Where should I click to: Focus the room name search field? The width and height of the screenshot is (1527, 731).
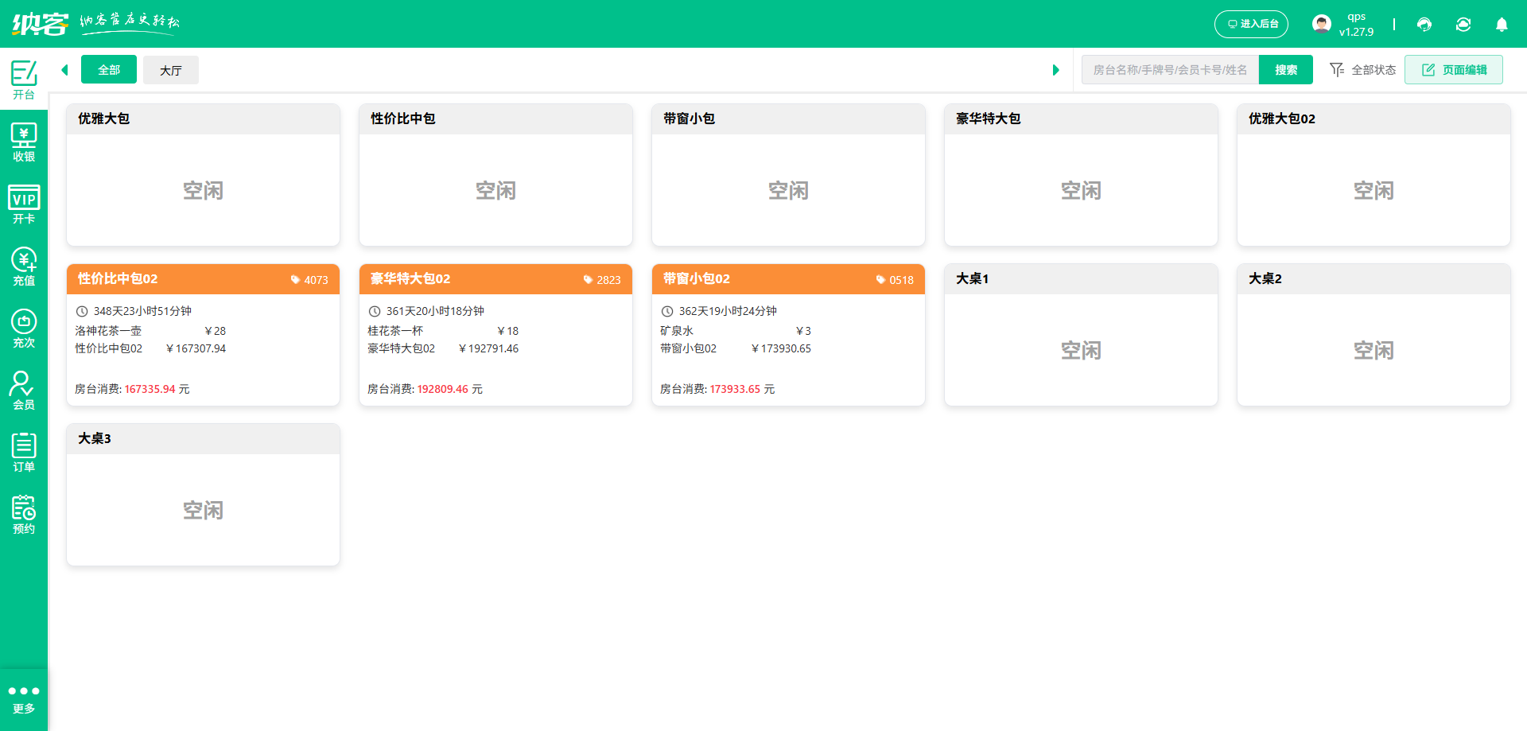[1170, 70]
